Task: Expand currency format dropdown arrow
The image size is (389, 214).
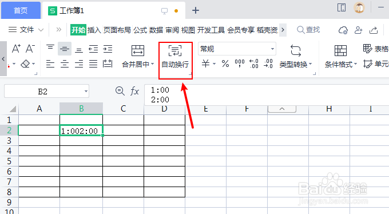Action: coord(214,64)
